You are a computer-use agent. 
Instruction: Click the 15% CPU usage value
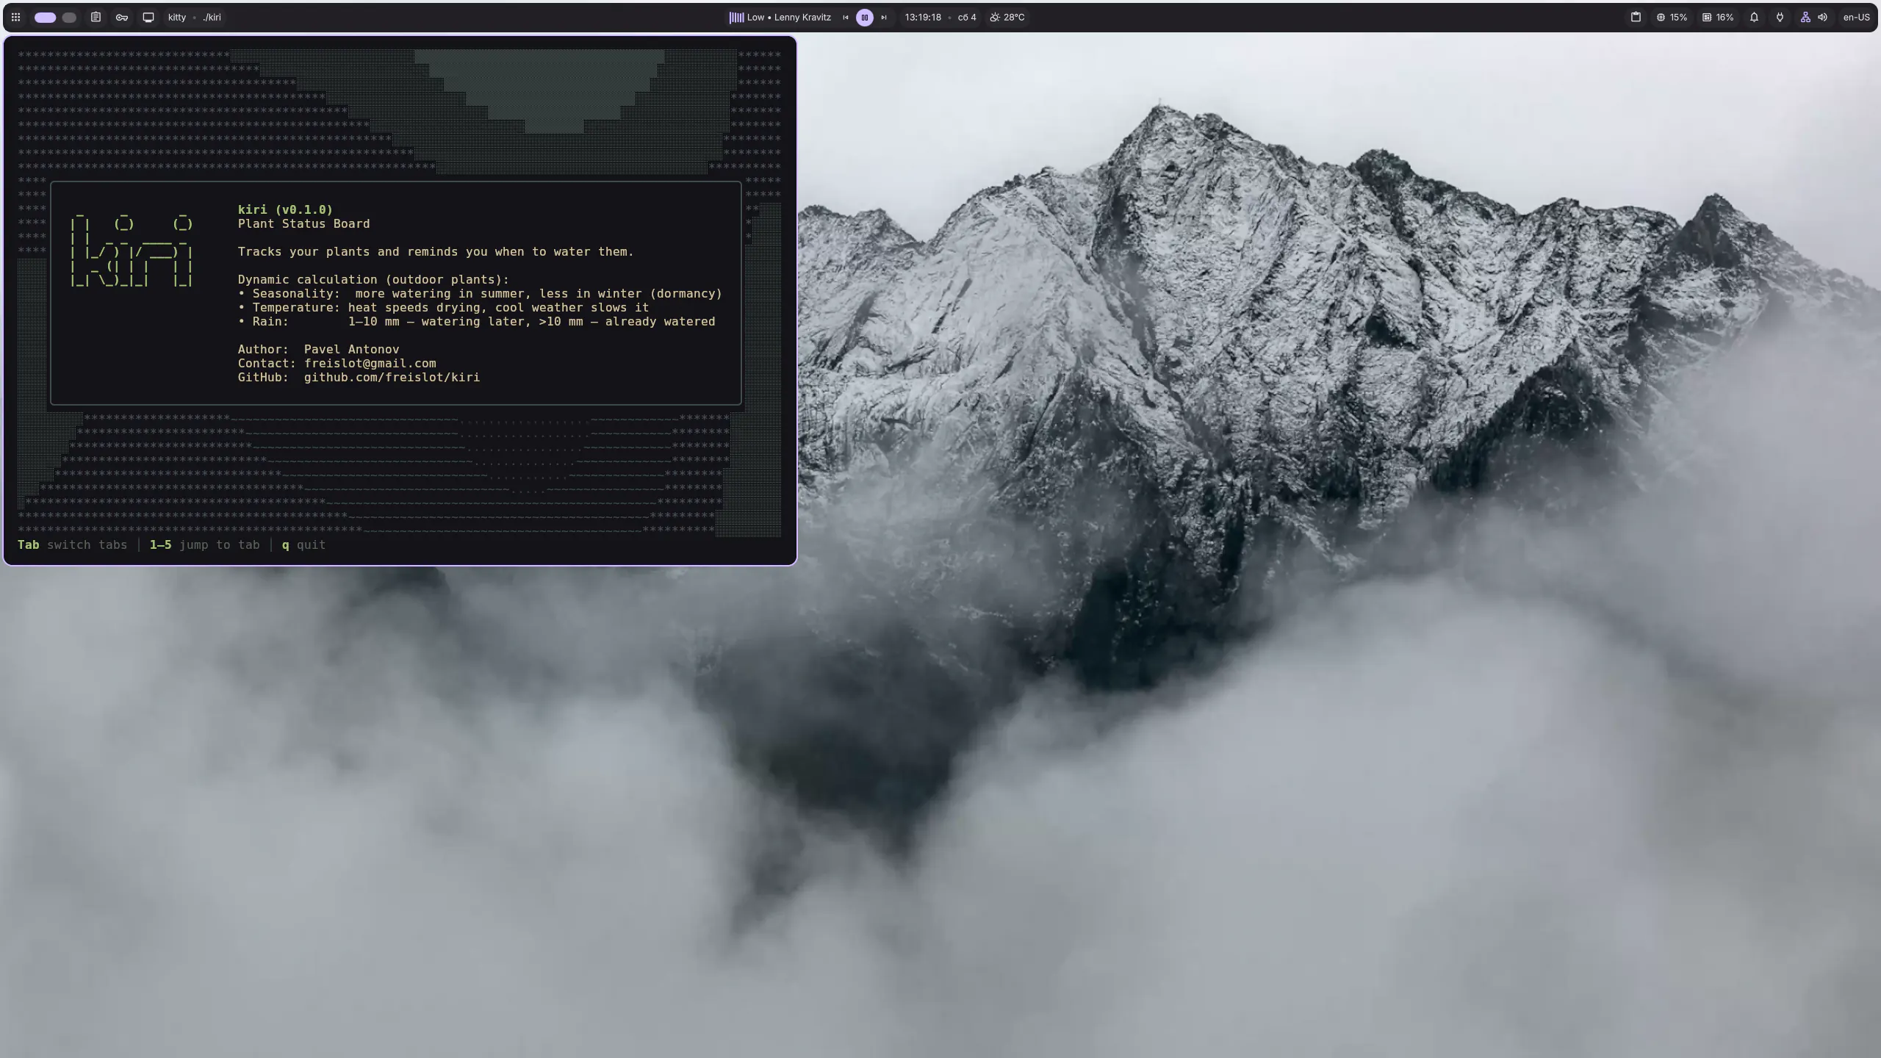[x=1678, y=17]
